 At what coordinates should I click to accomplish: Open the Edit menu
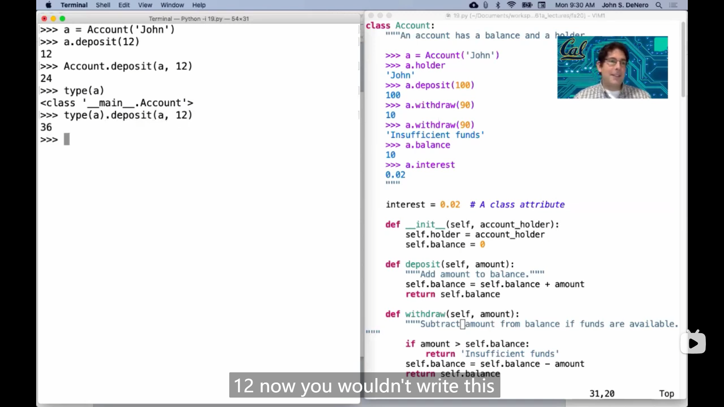(124, 5)
